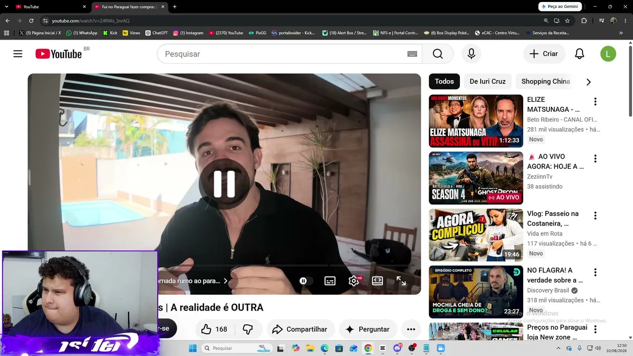Switch the player to theater mode
Image resolution: width=633 pixels, height=356 pixels.
coord(377,281)
